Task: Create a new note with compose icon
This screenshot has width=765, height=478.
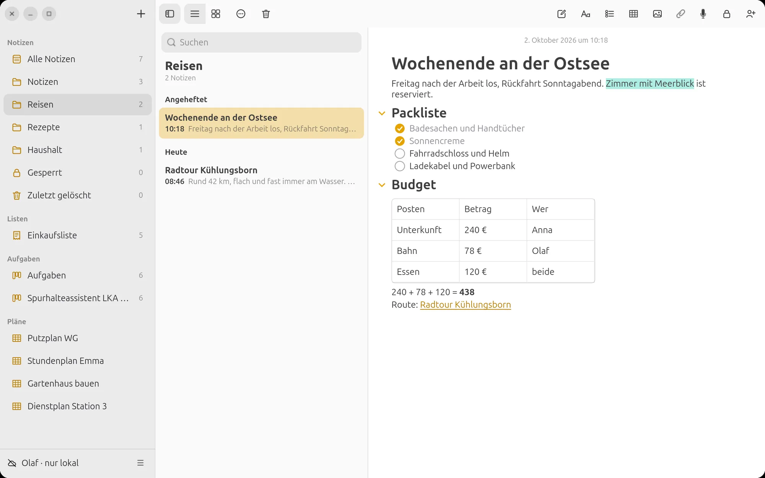Action: (562, 14)
